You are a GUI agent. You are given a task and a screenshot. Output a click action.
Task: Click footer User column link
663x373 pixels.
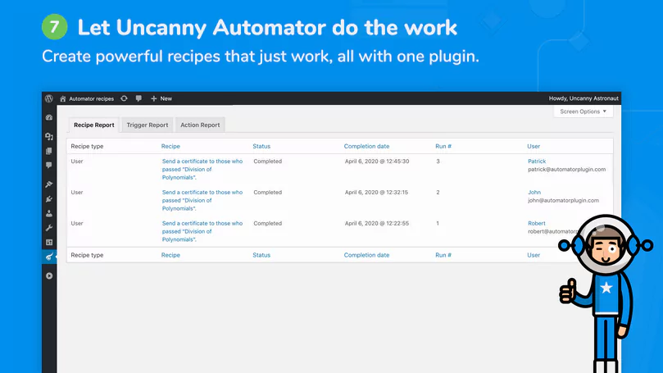534,255
